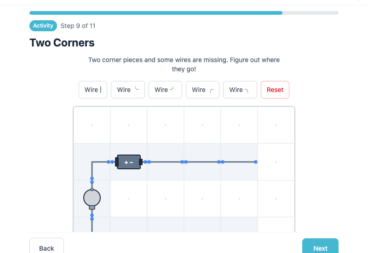Select the bottom-right curved corner Wire piece

point(165,90)
